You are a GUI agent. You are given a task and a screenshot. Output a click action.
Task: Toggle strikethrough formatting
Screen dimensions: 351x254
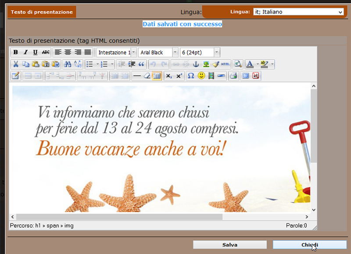pyautogui.click(x=46, y=52)
